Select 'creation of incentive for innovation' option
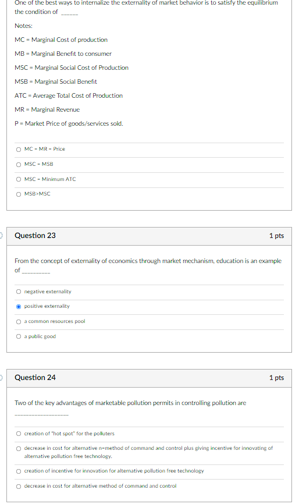Viewport: 299px width, 504px height. point(19,471)
